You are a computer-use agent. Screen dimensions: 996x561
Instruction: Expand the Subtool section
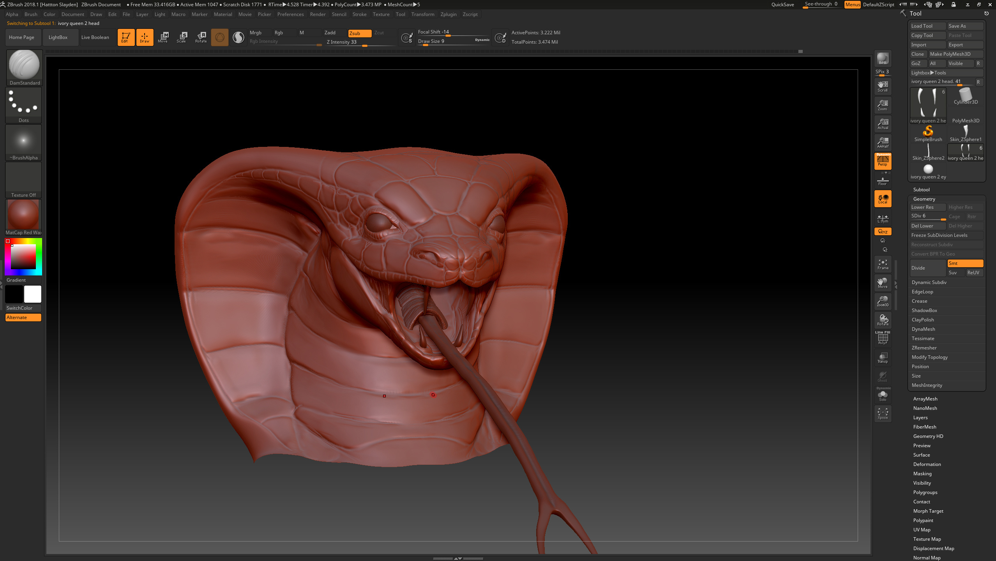tap(921, 190)
